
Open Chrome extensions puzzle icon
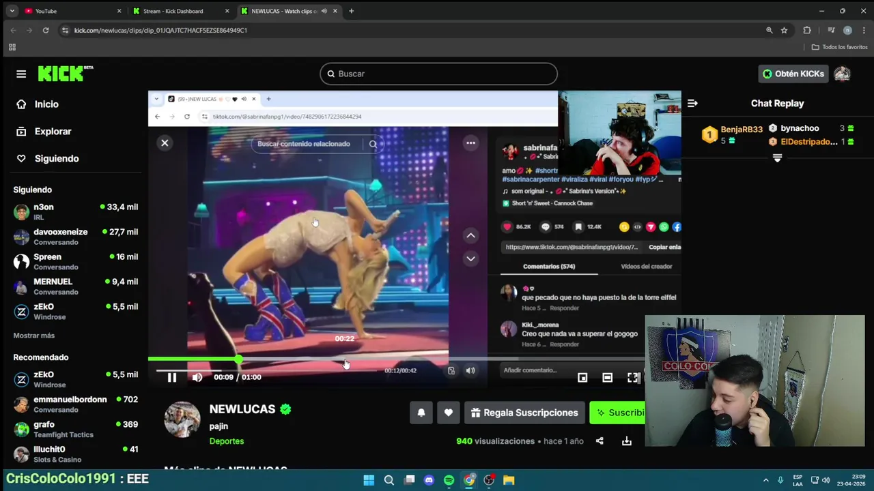807,30
